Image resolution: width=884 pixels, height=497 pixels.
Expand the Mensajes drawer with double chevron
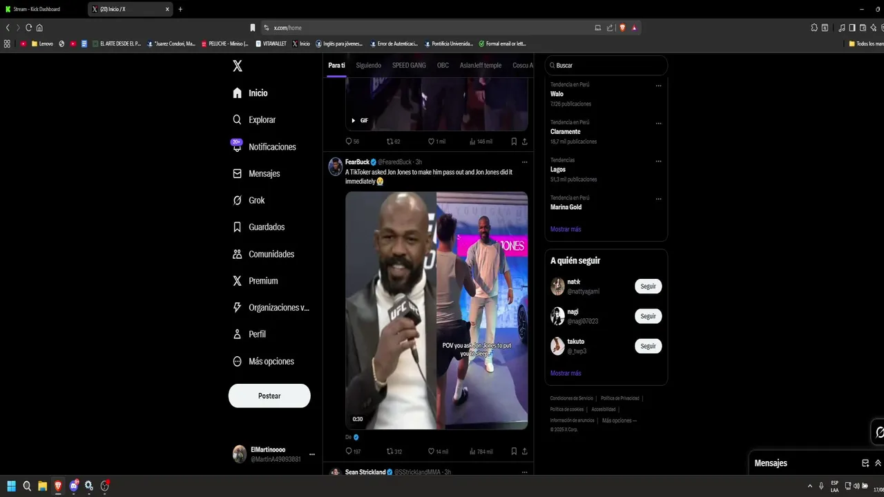tap(878, 463)
